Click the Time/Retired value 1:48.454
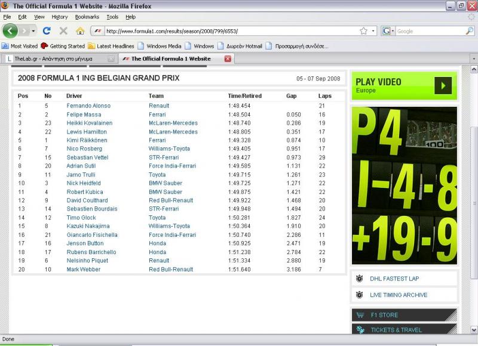 pyautogui.click(x=240, y=106)
